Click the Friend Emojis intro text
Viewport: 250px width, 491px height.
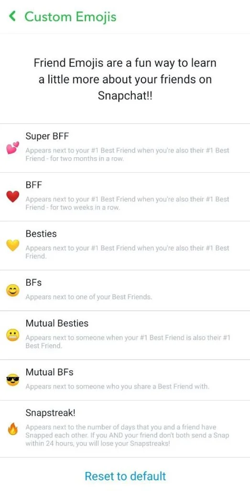point(125,79)
